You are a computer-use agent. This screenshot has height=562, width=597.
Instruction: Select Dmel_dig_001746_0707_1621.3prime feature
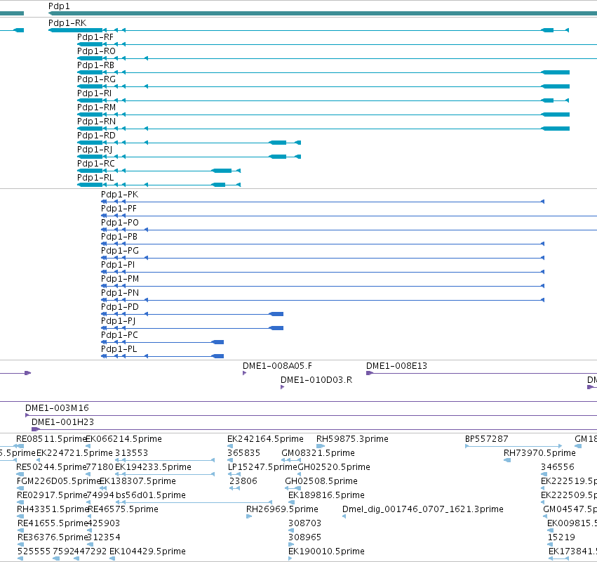(x=423, y=509)
